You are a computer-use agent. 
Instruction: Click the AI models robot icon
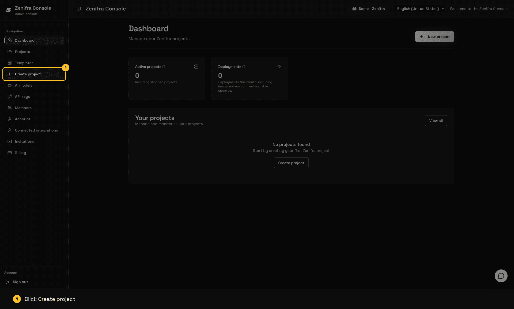tap(10, 85)
